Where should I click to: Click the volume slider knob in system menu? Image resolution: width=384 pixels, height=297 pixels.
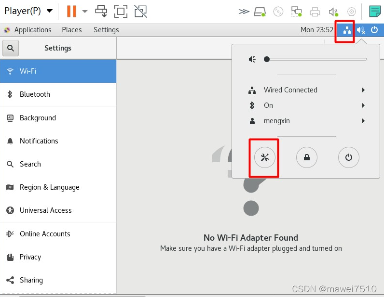click(267, 59)
